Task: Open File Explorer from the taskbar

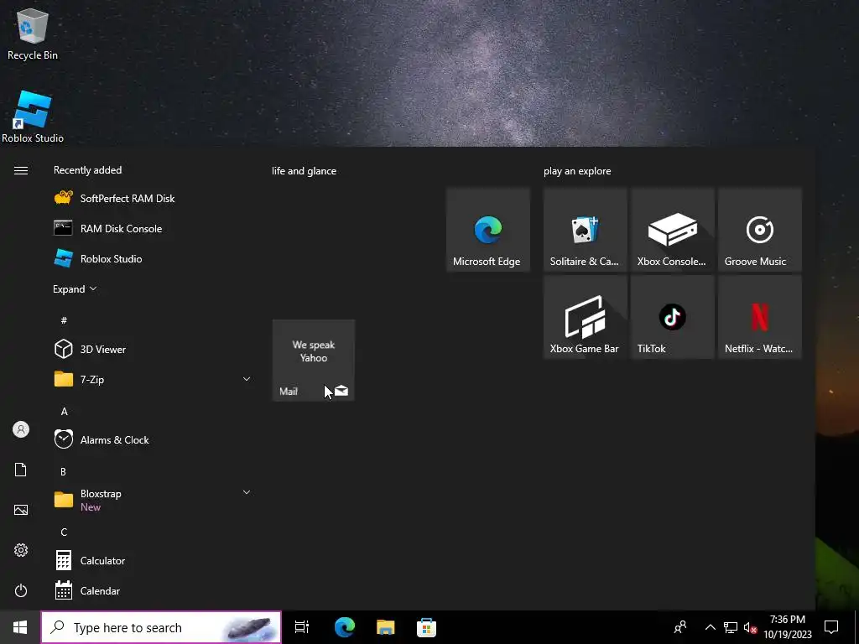Action: pyautogui.click(x=386, y=627)
